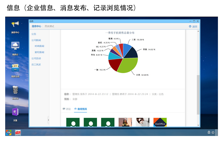Select 公告 in the left category list
The image size is (222, 143).
click(34, 34)
